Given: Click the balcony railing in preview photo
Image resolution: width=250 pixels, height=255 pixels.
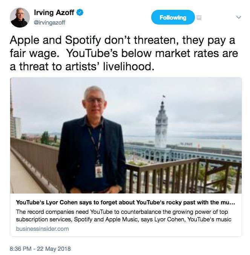Looking at the screenshot, I should [183, 176].
